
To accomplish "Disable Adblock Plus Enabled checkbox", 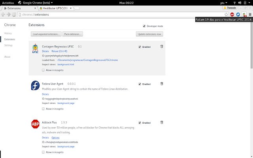I will click(140, 123).
